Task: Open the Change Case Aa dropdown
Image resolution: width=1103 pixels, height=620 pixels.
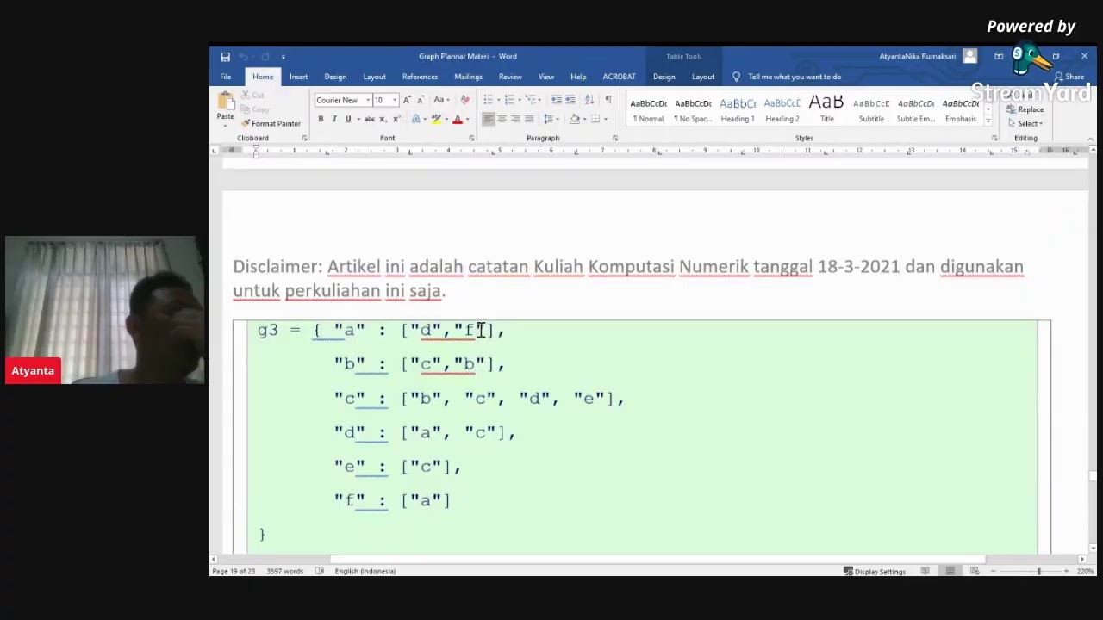Action: (x=441, y=100)
